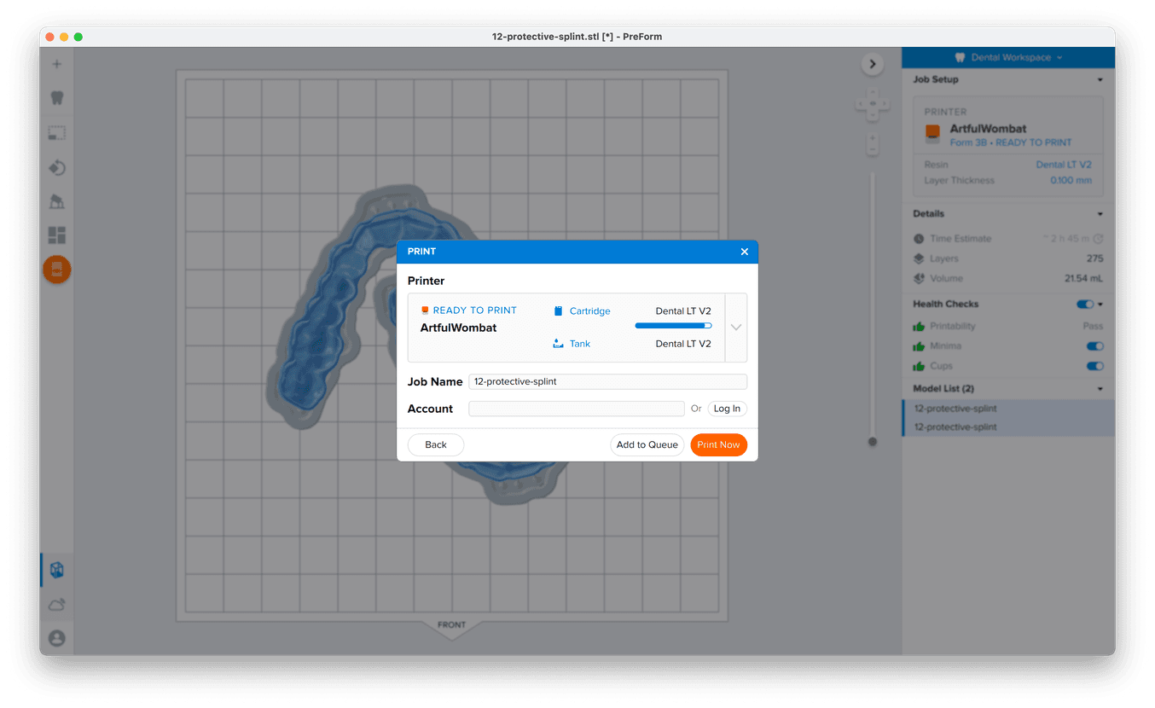Click the tooth icon in left toolbar
Viewport: 1155px width, 708px height.
pyautogui.click(x=57, y=98)
